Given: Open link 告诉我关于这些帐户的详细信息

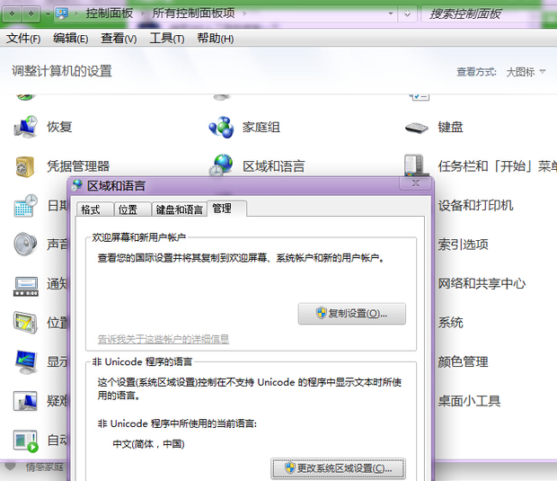Looking at the screenshot, I should [163, 339].
